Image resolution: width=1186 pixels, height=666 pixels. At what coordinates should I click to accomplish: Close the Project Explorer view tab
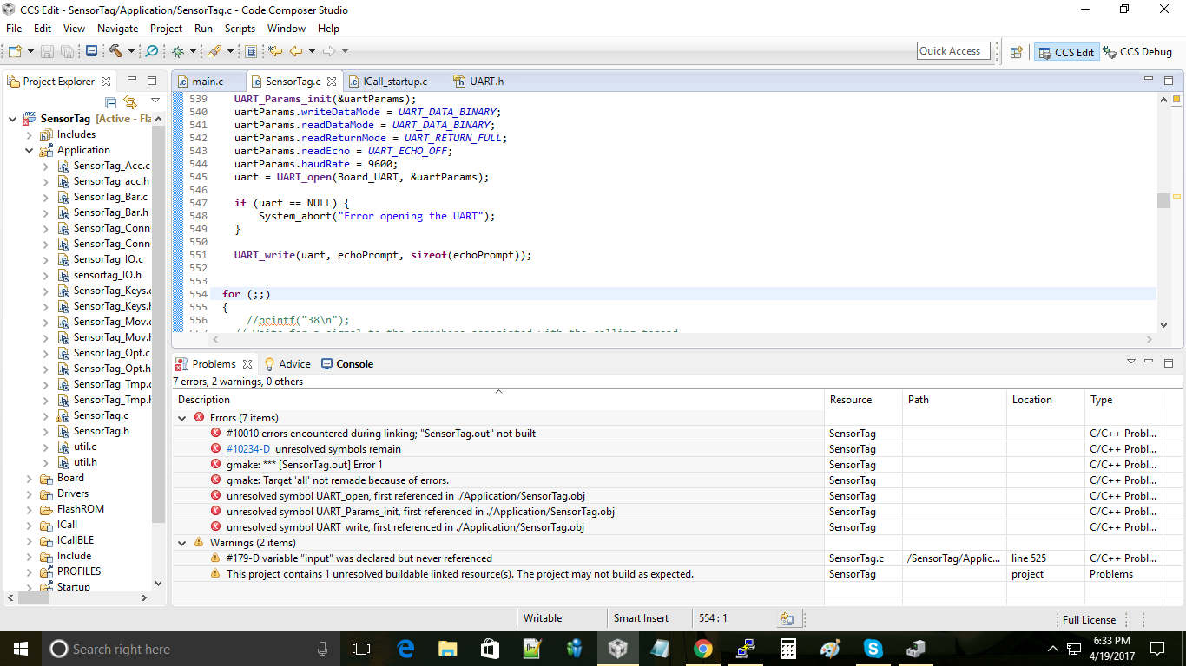106,82
